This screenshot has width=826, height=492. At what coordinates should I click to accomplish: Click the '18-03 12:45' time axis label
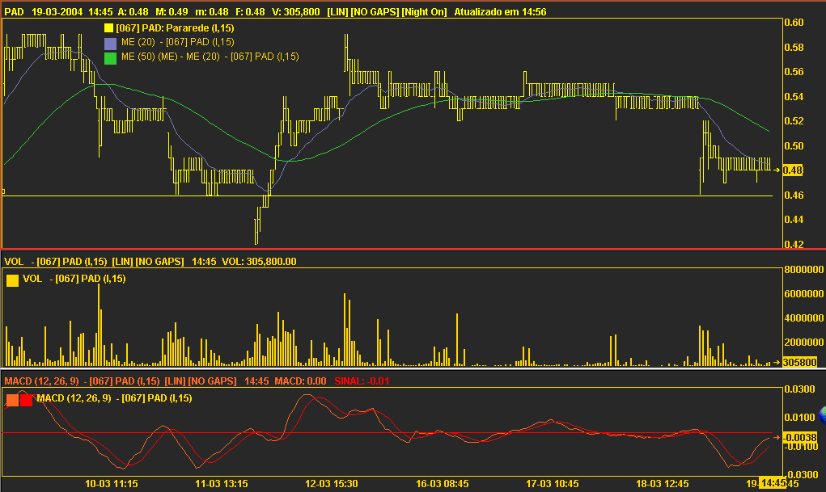click(x=663, y=484)
